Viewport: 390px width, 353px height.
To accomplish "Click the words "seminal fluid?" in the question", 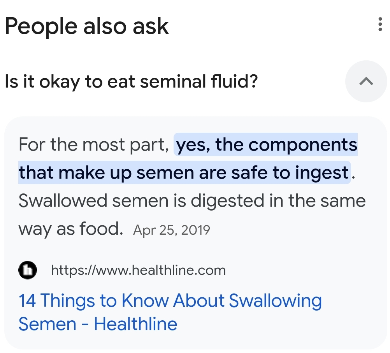I will click(x=199, y=82).
